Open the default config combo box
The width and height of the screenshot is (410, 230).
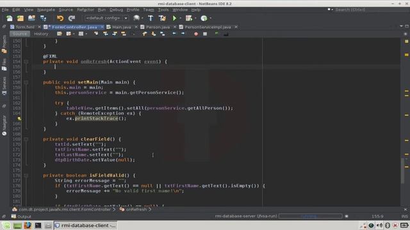pos(106,18)
